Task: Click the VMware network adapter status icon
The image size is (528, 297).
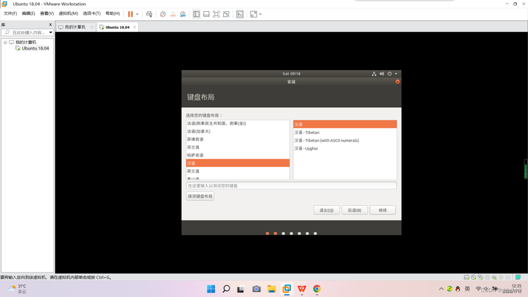Action: coord(480,277)
